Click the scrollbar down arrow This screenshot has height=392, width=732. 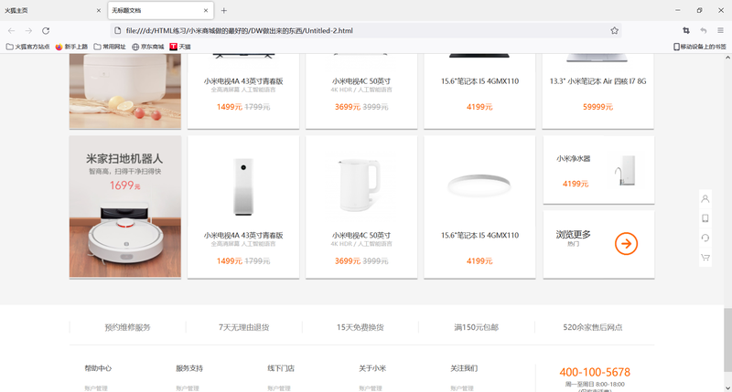click(x=727, y=387)
